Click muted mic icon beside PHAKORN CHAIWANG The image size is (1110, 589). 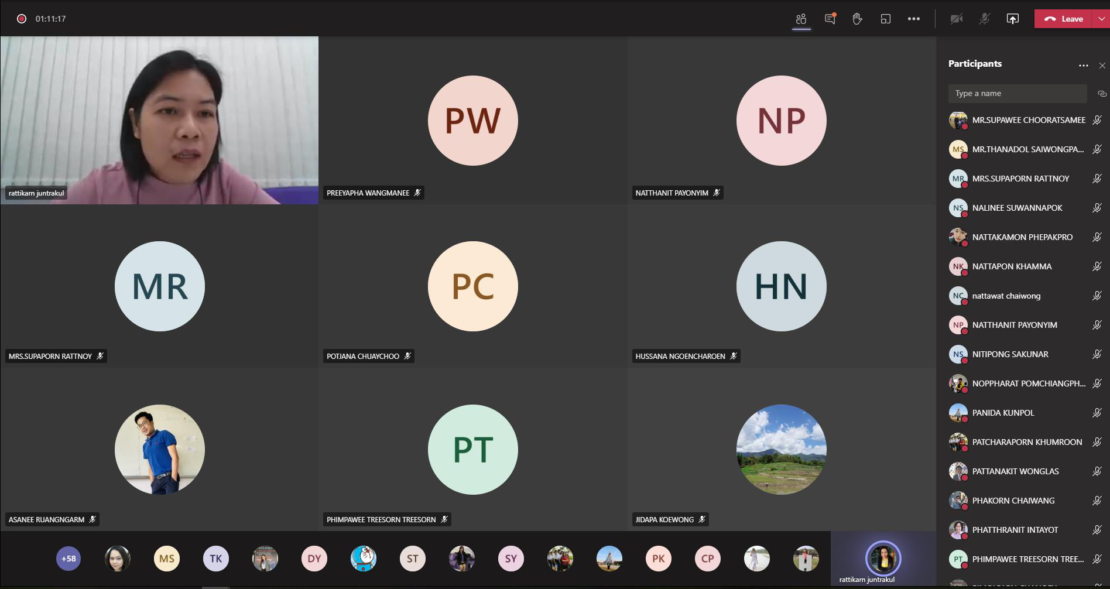tap(1097, 501)
